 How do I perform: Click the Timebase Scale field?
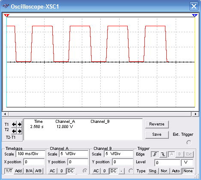click(x=30, y=154)
